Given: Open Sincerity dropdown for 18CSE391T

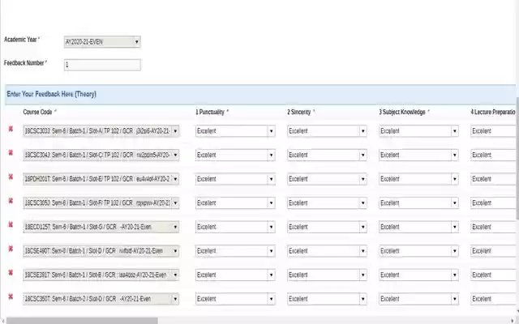Looking at the screenshot, I should click(327, 275).
